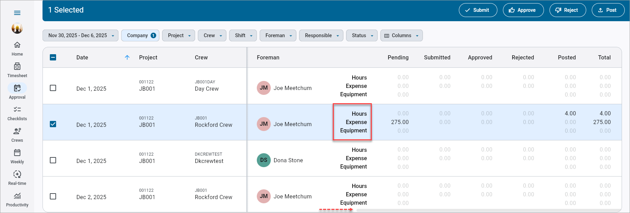Click the Day Crew cell
This screenshot has width=630, height=213.
[x=207, y=86]
